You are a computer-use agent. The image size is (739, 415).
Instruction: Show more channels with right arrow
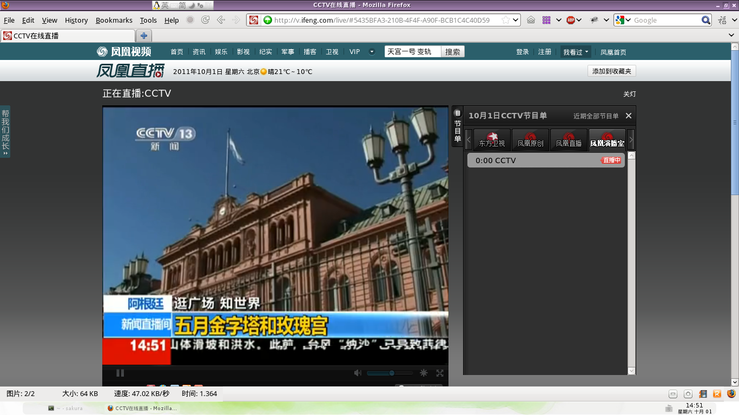pos(631,139)
